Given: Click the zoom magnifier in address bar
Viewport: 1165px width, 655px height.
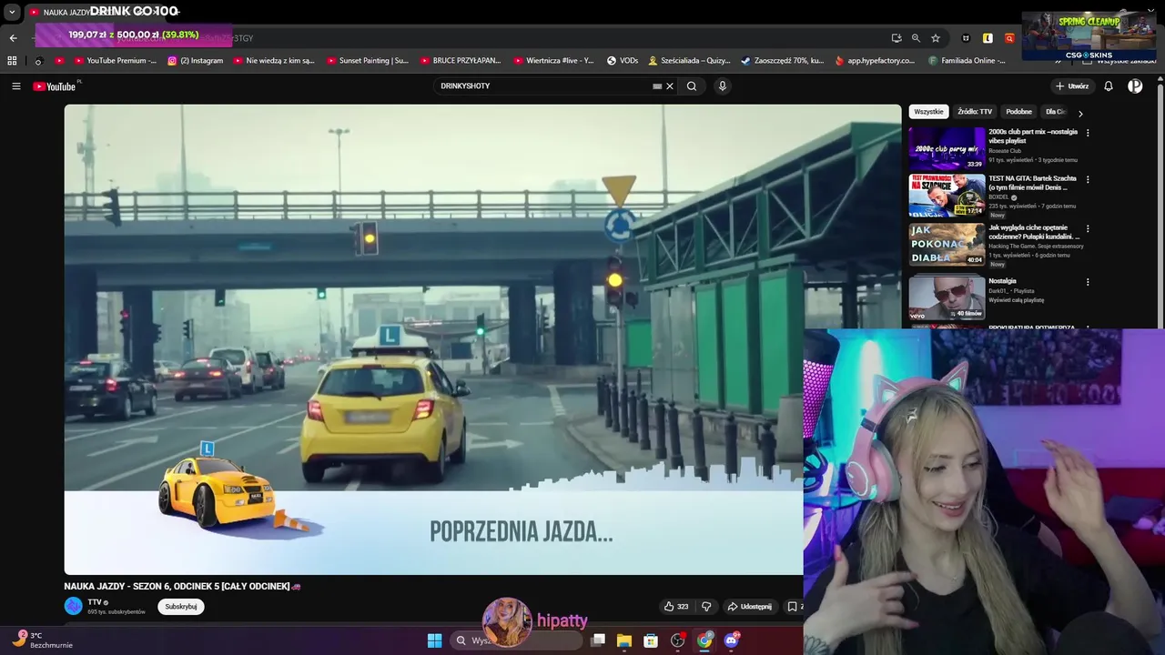Looking at the screenshot, I should [x=916, y=38].
